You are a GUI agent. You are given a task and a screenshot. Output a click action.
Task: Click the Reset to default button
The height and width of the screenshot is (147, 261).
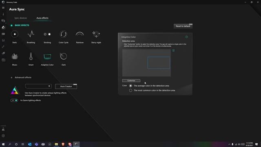pyautogui.click(x=183, y=26)
